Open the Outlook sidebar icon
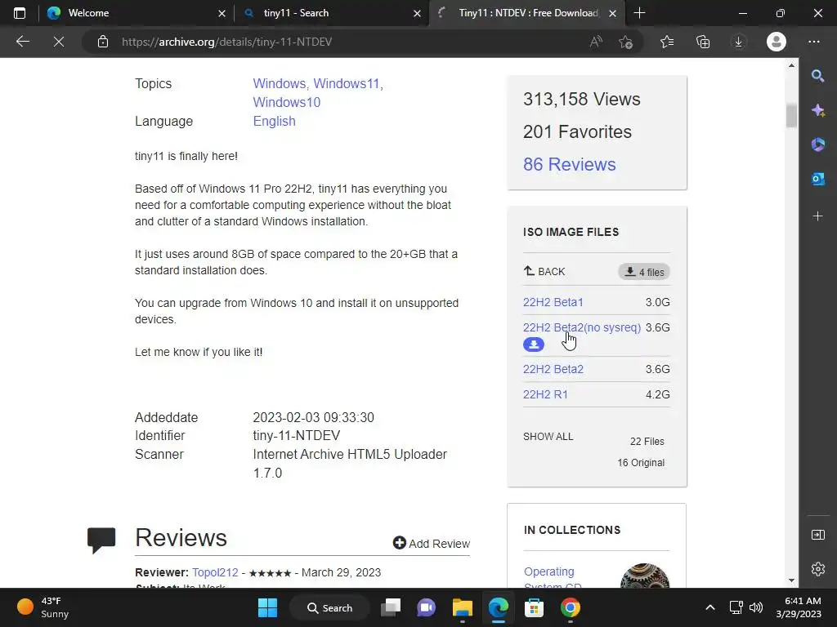 pyautogui.click(x=817, y=179)
